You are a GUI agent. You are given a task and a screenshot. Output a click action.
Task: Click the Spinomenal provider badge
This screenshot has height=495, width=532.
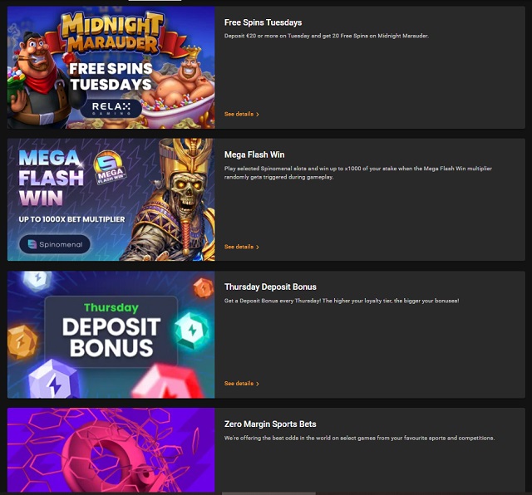tap(55, 244)
